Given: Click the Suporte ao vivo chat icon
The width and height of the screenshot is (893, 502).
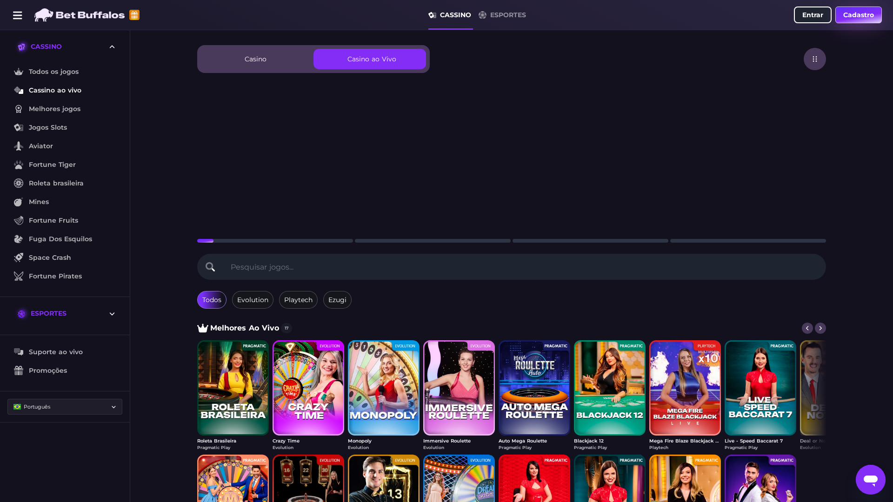Looking at the screenshot, I should point(19,352).
